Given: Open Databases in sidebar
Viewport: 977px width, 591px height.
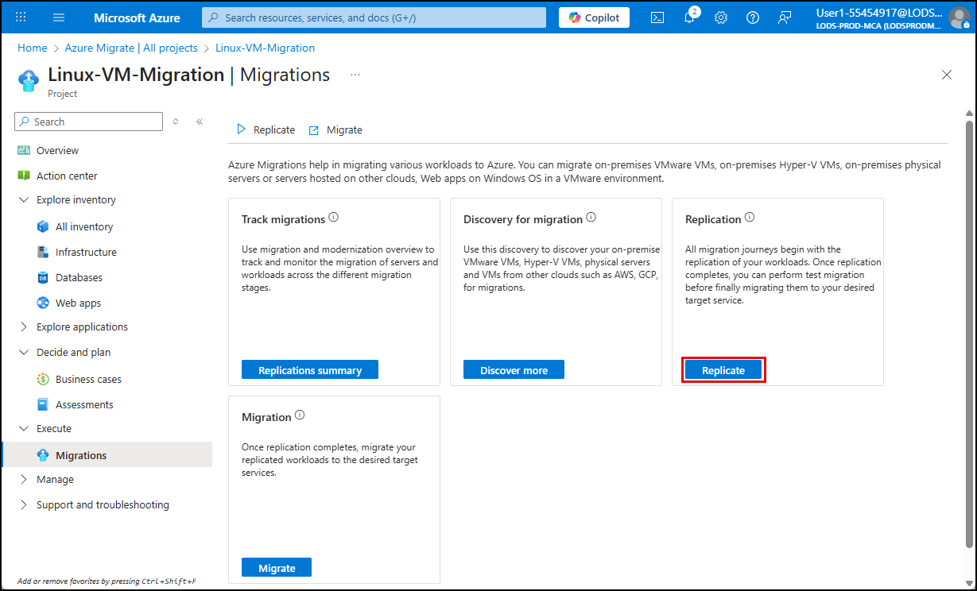Looking at the screenshot, I should [79, 277].
